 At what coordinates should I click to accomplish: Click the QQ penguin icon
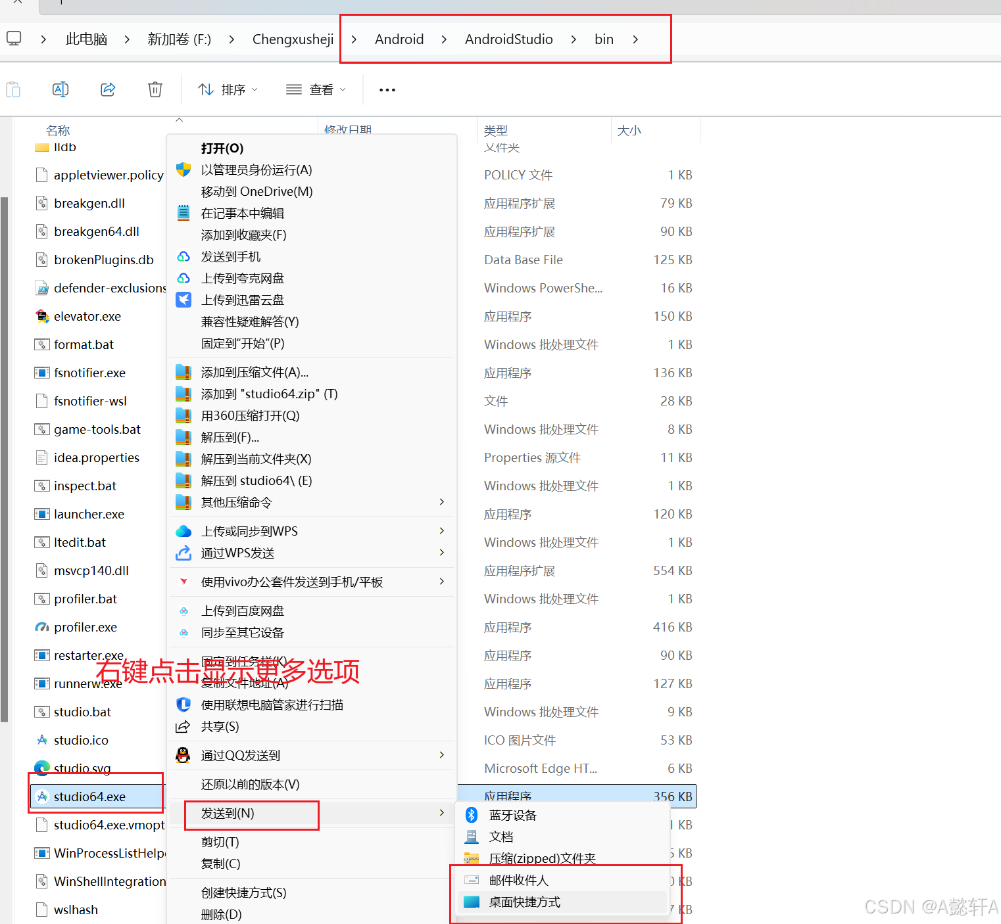point(183,755)
